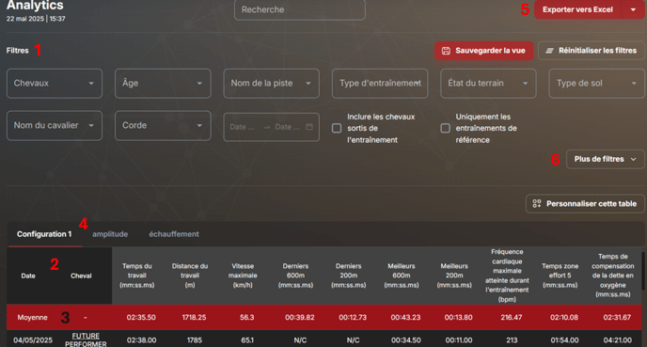The height and width of the screenshot is (347, 647).
Task: Click the table vertical scrollbar
Action: pos(643,271)
